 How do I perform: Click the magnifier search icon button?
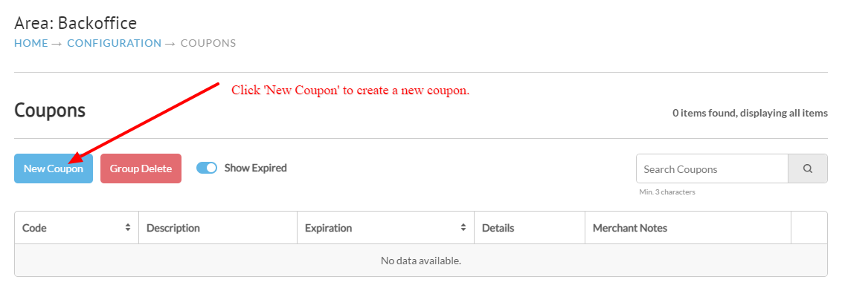pos(807,168)
